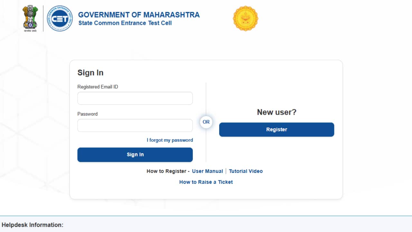
Task: Click the circular CET Cell logo
Action: point(60,18)
